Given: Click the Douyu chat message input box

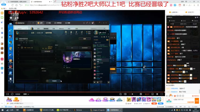Looking at the screenshot, I should (183, 101).
